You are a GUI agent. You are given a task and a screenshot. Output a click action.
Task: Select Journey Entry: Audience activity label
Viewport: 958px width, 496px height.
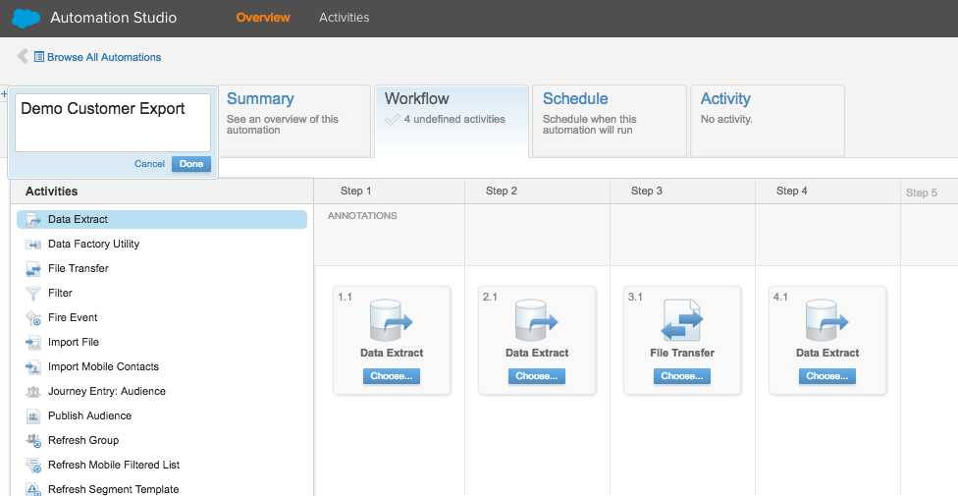point(107,392)
